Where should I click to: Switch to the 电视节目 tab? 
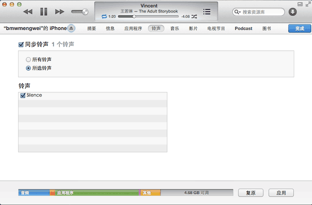(216, 29)
